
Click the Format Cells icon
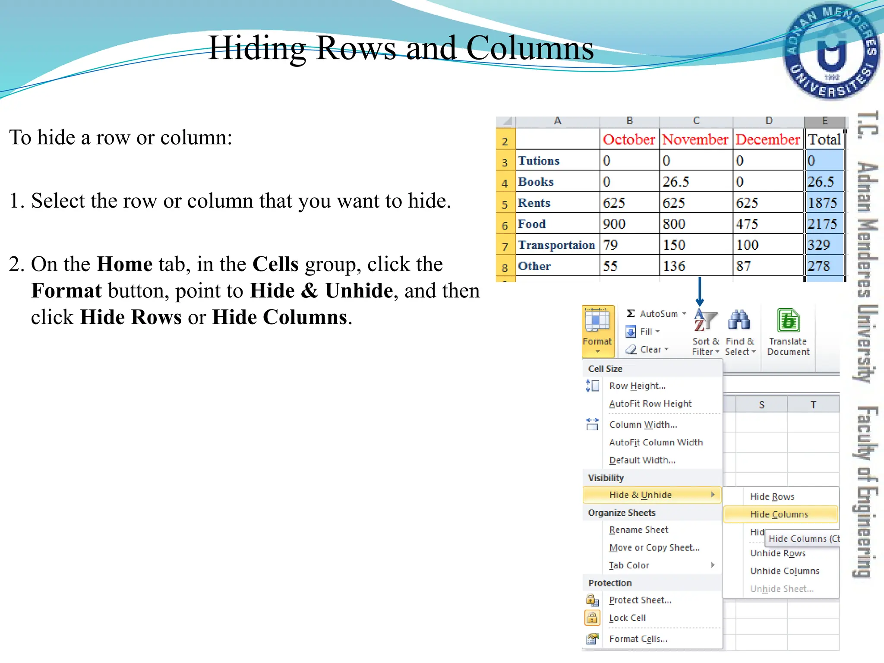(592, 639)
